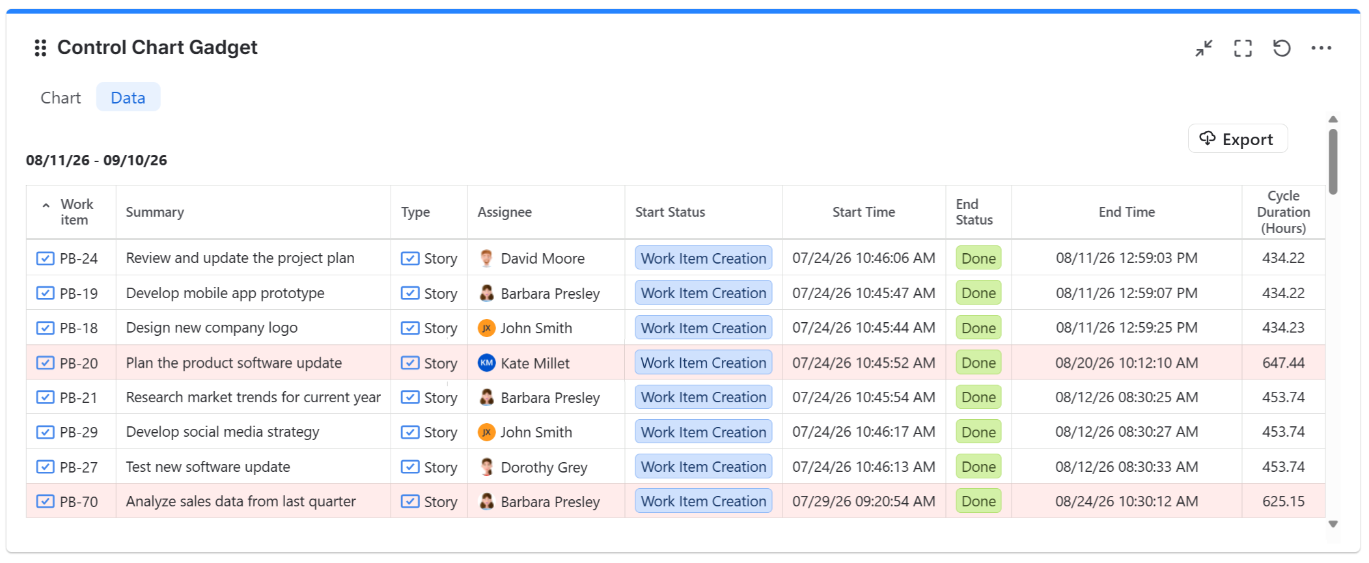Click the Story type icon for PB-20
This screenshot has height=563, width=1369.
tap(410, 363)
